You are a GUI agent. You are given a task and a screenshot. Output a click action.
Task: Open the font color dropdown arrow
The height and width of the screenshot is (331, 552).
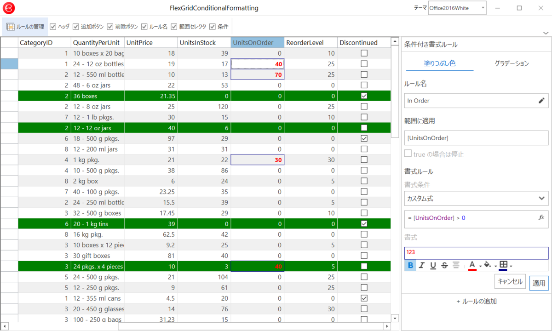tap(480, 266)
